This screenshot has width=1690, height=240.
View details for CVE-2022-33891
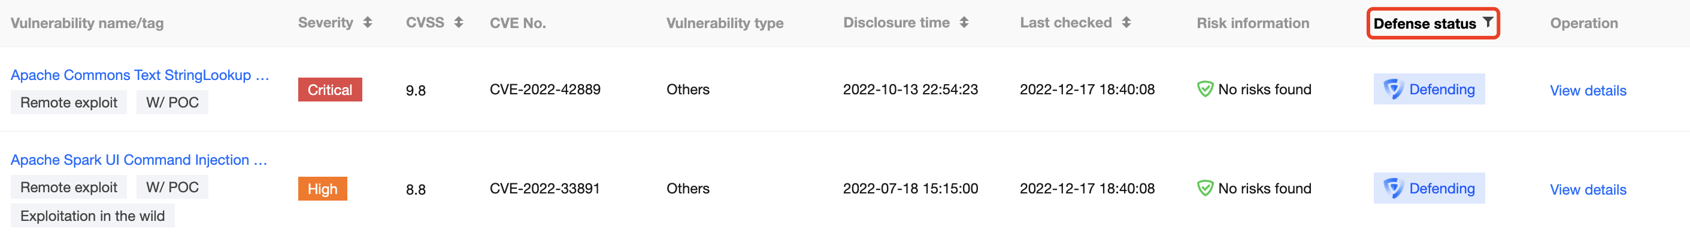pyautogui.click(x=1587, y=190)
